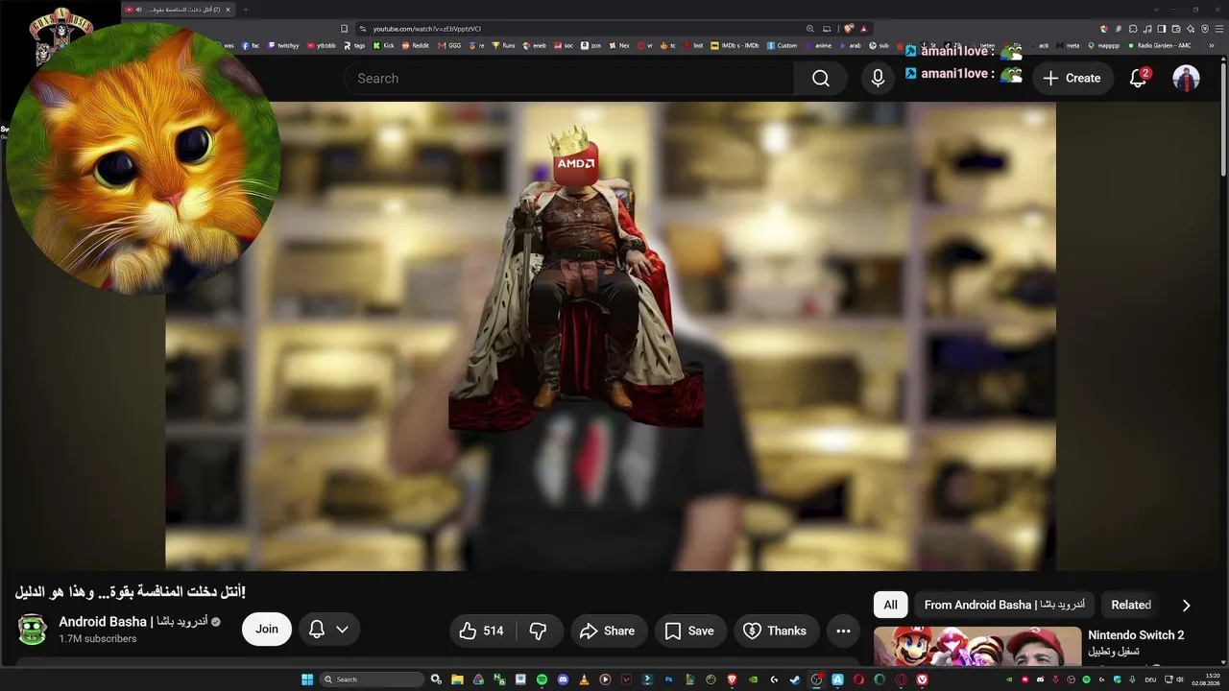Open File Explorer from the taskbar

click(x=457, y=679)
